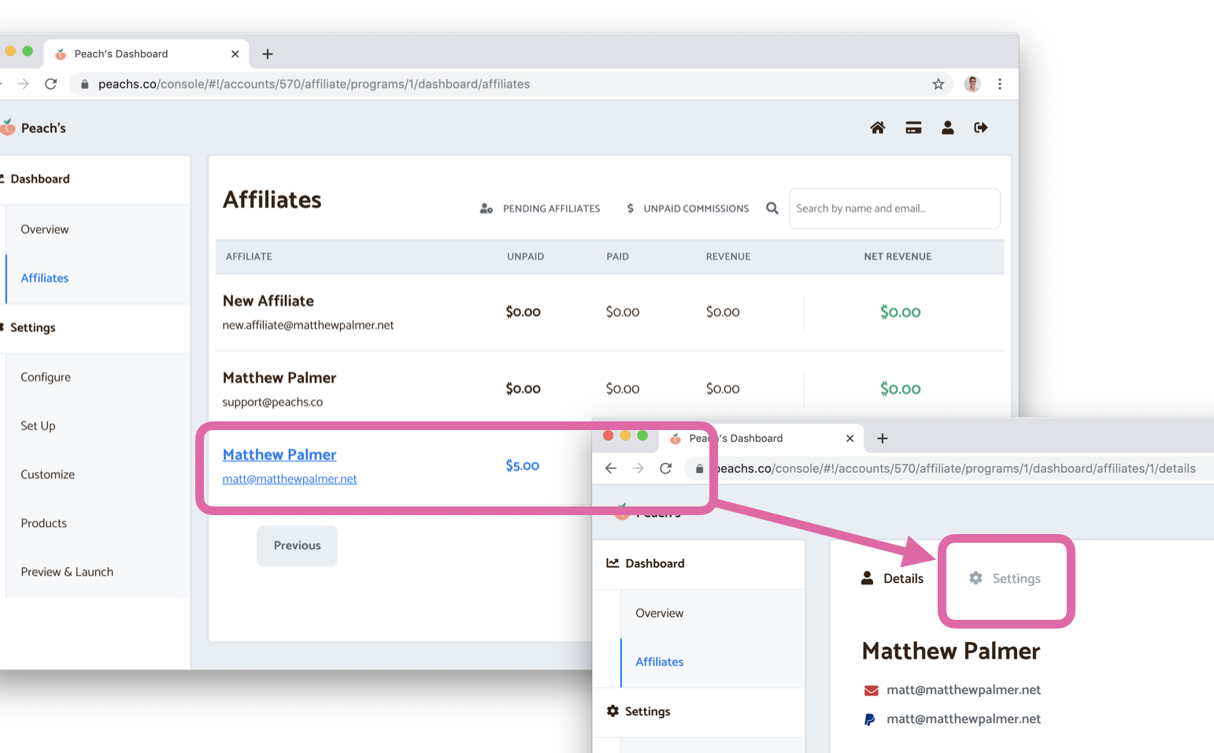Click the Previous pagination button
The image size is (1214, 753).
point(297,545)
